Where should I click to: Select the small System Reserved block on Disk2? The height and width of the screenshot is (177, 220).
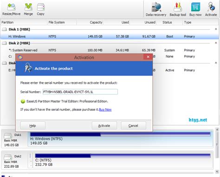[x=30, y=160]
